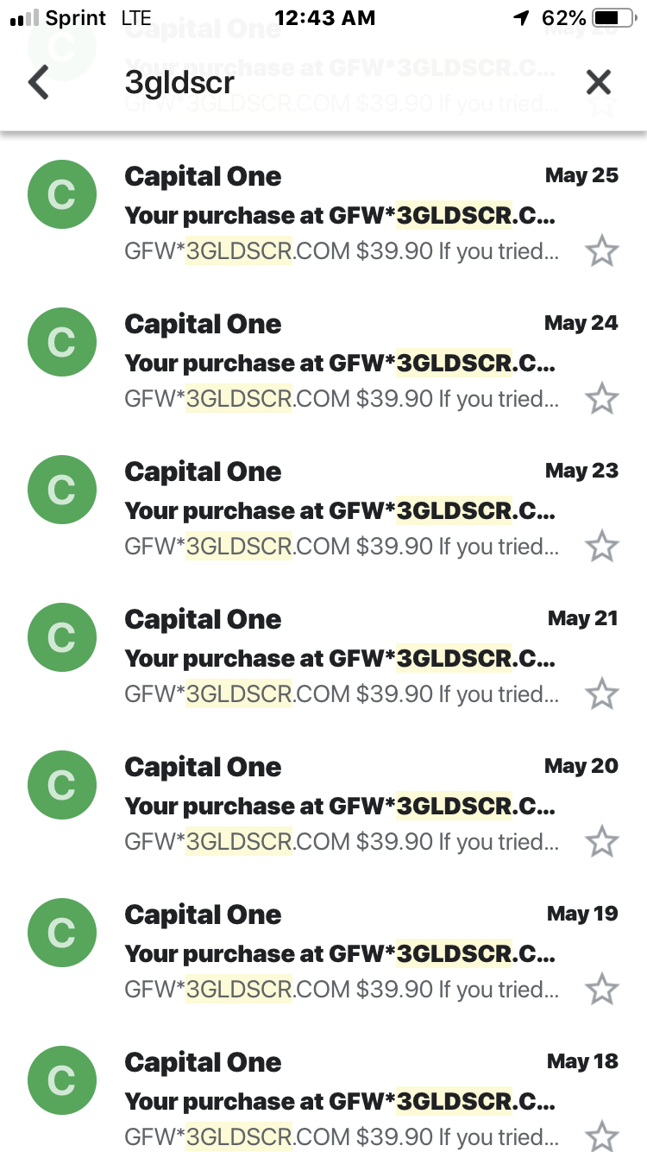Select the May 19 email's C avatar
Image resolution: width=647 pixels, height=1152 pixels.
(61, 934)
